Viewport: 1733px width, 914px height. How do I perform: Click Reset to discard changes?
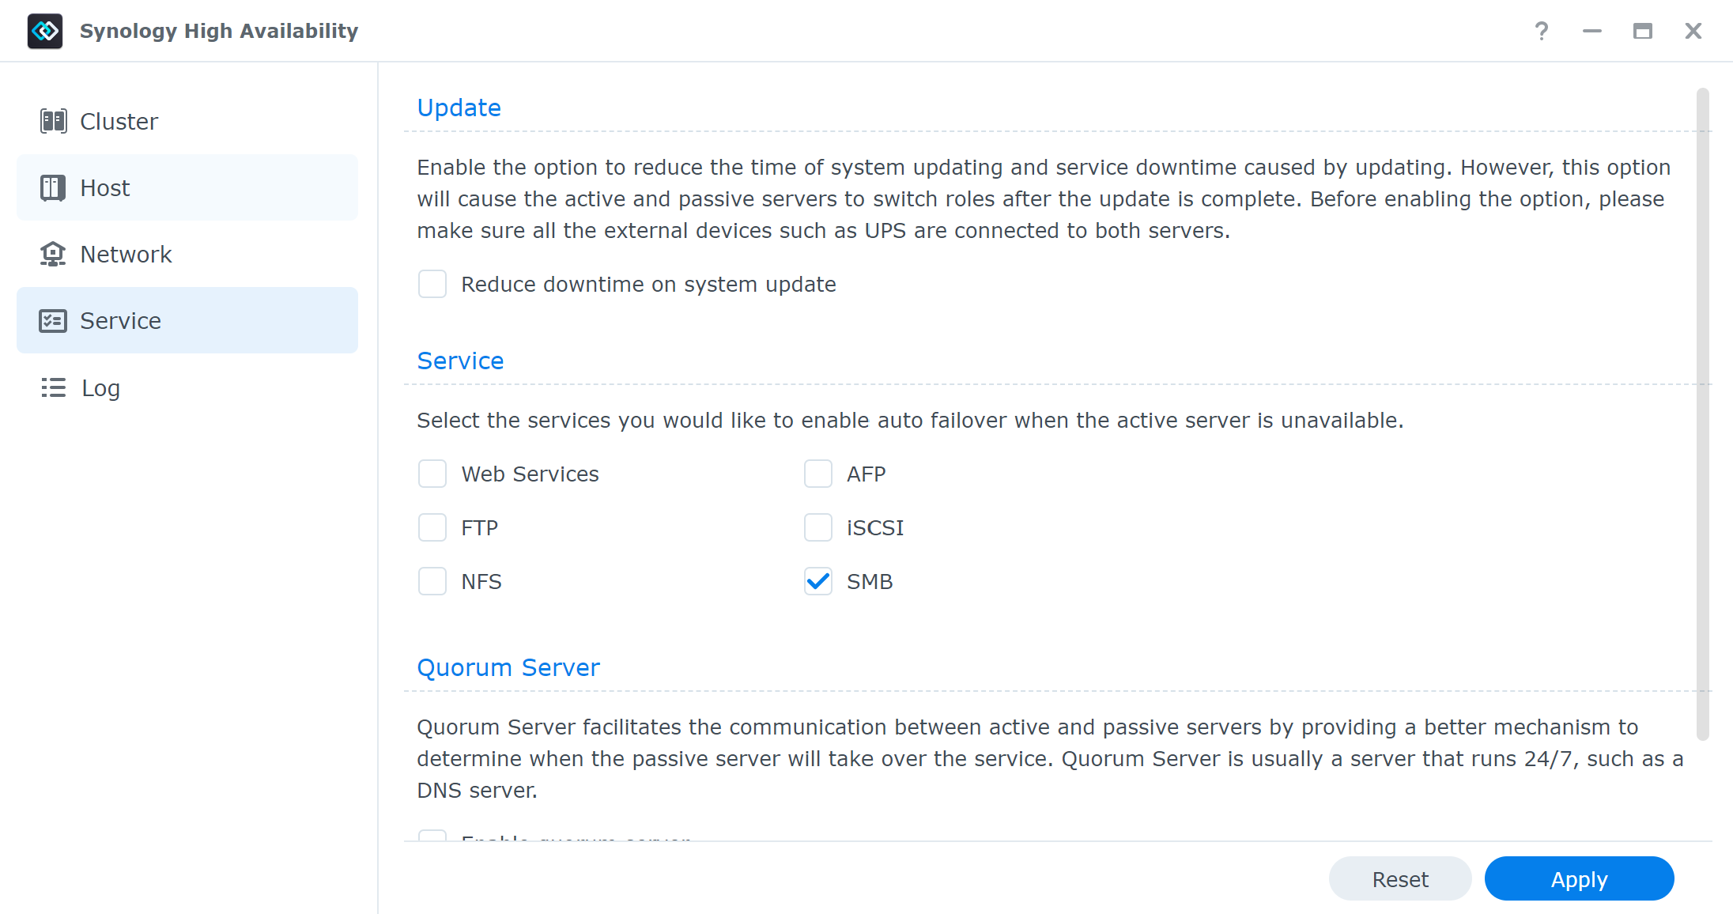tap(1399, 878)
